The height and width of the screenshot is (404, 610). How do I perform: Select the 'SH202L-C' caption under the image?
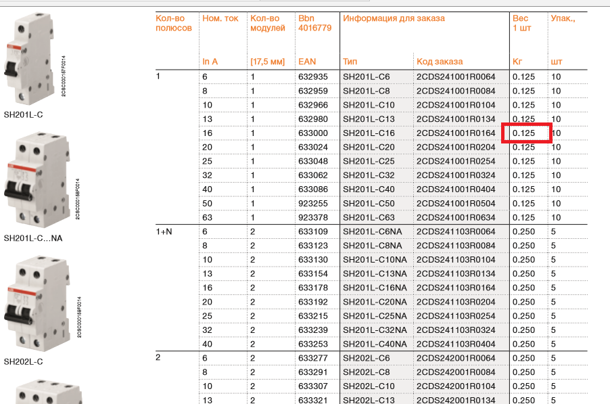24,361
